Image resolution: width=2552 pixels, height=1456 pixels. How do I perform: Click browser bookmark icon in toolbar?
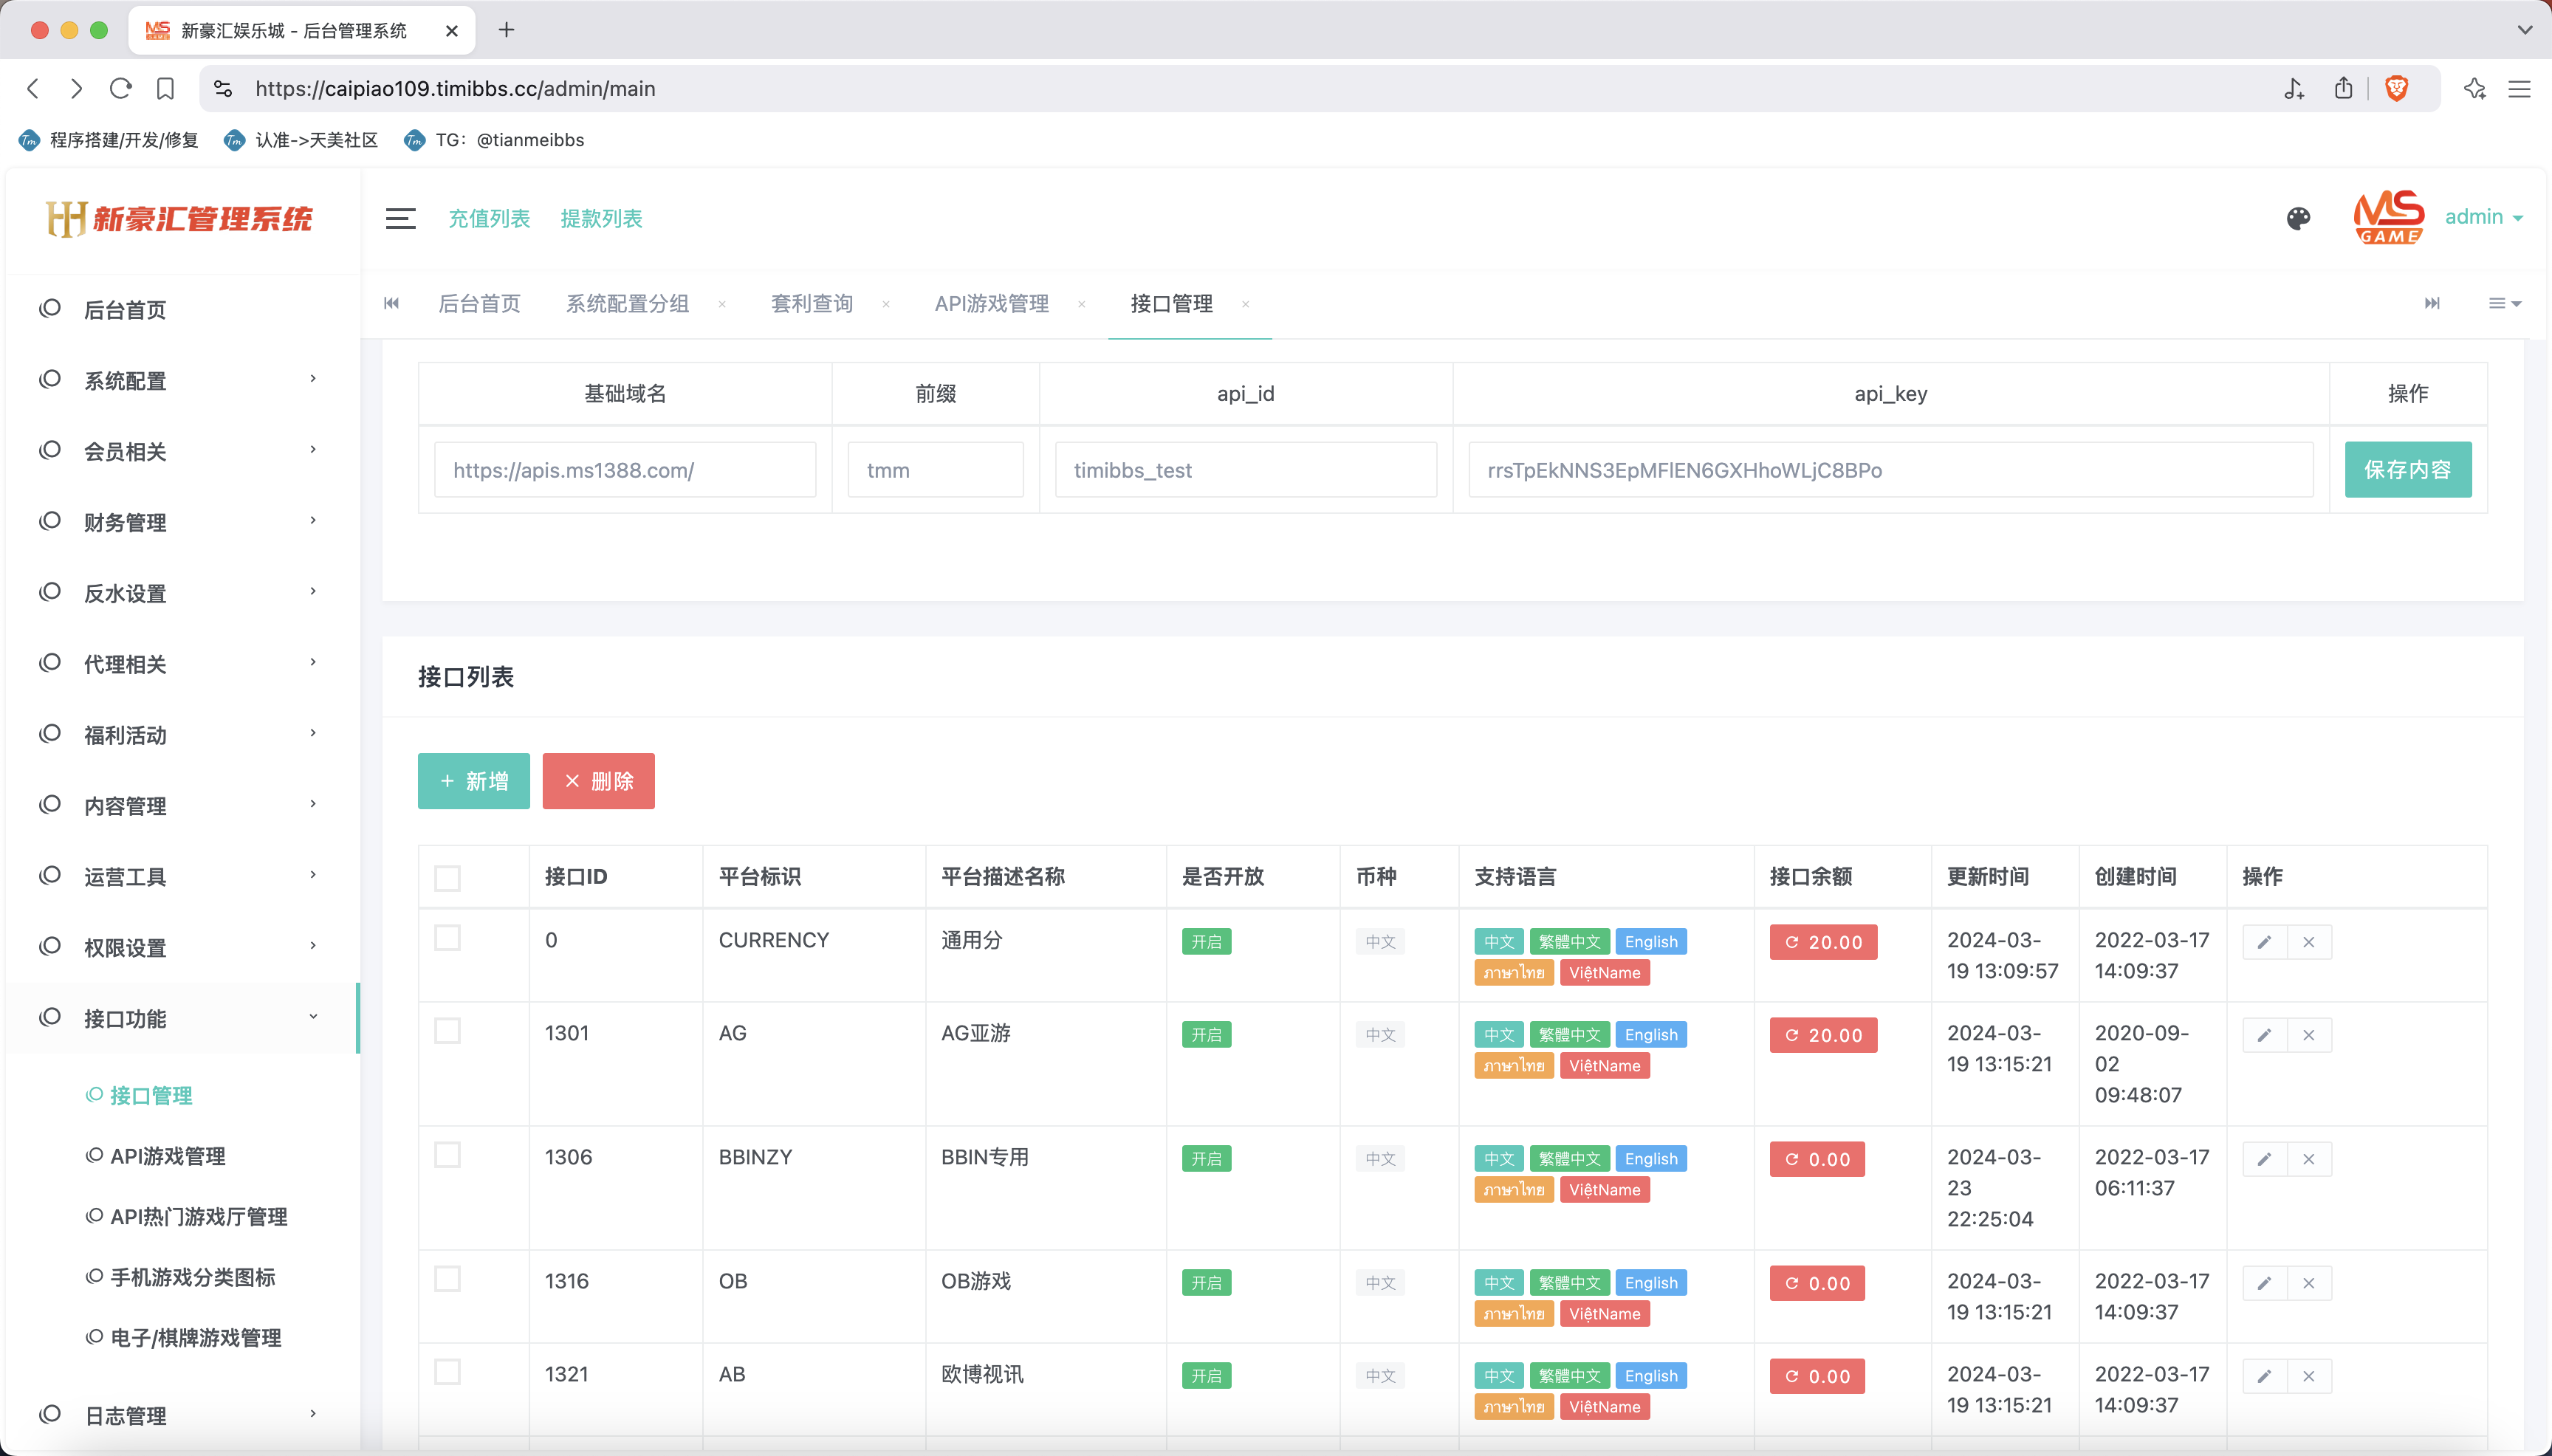165,88
